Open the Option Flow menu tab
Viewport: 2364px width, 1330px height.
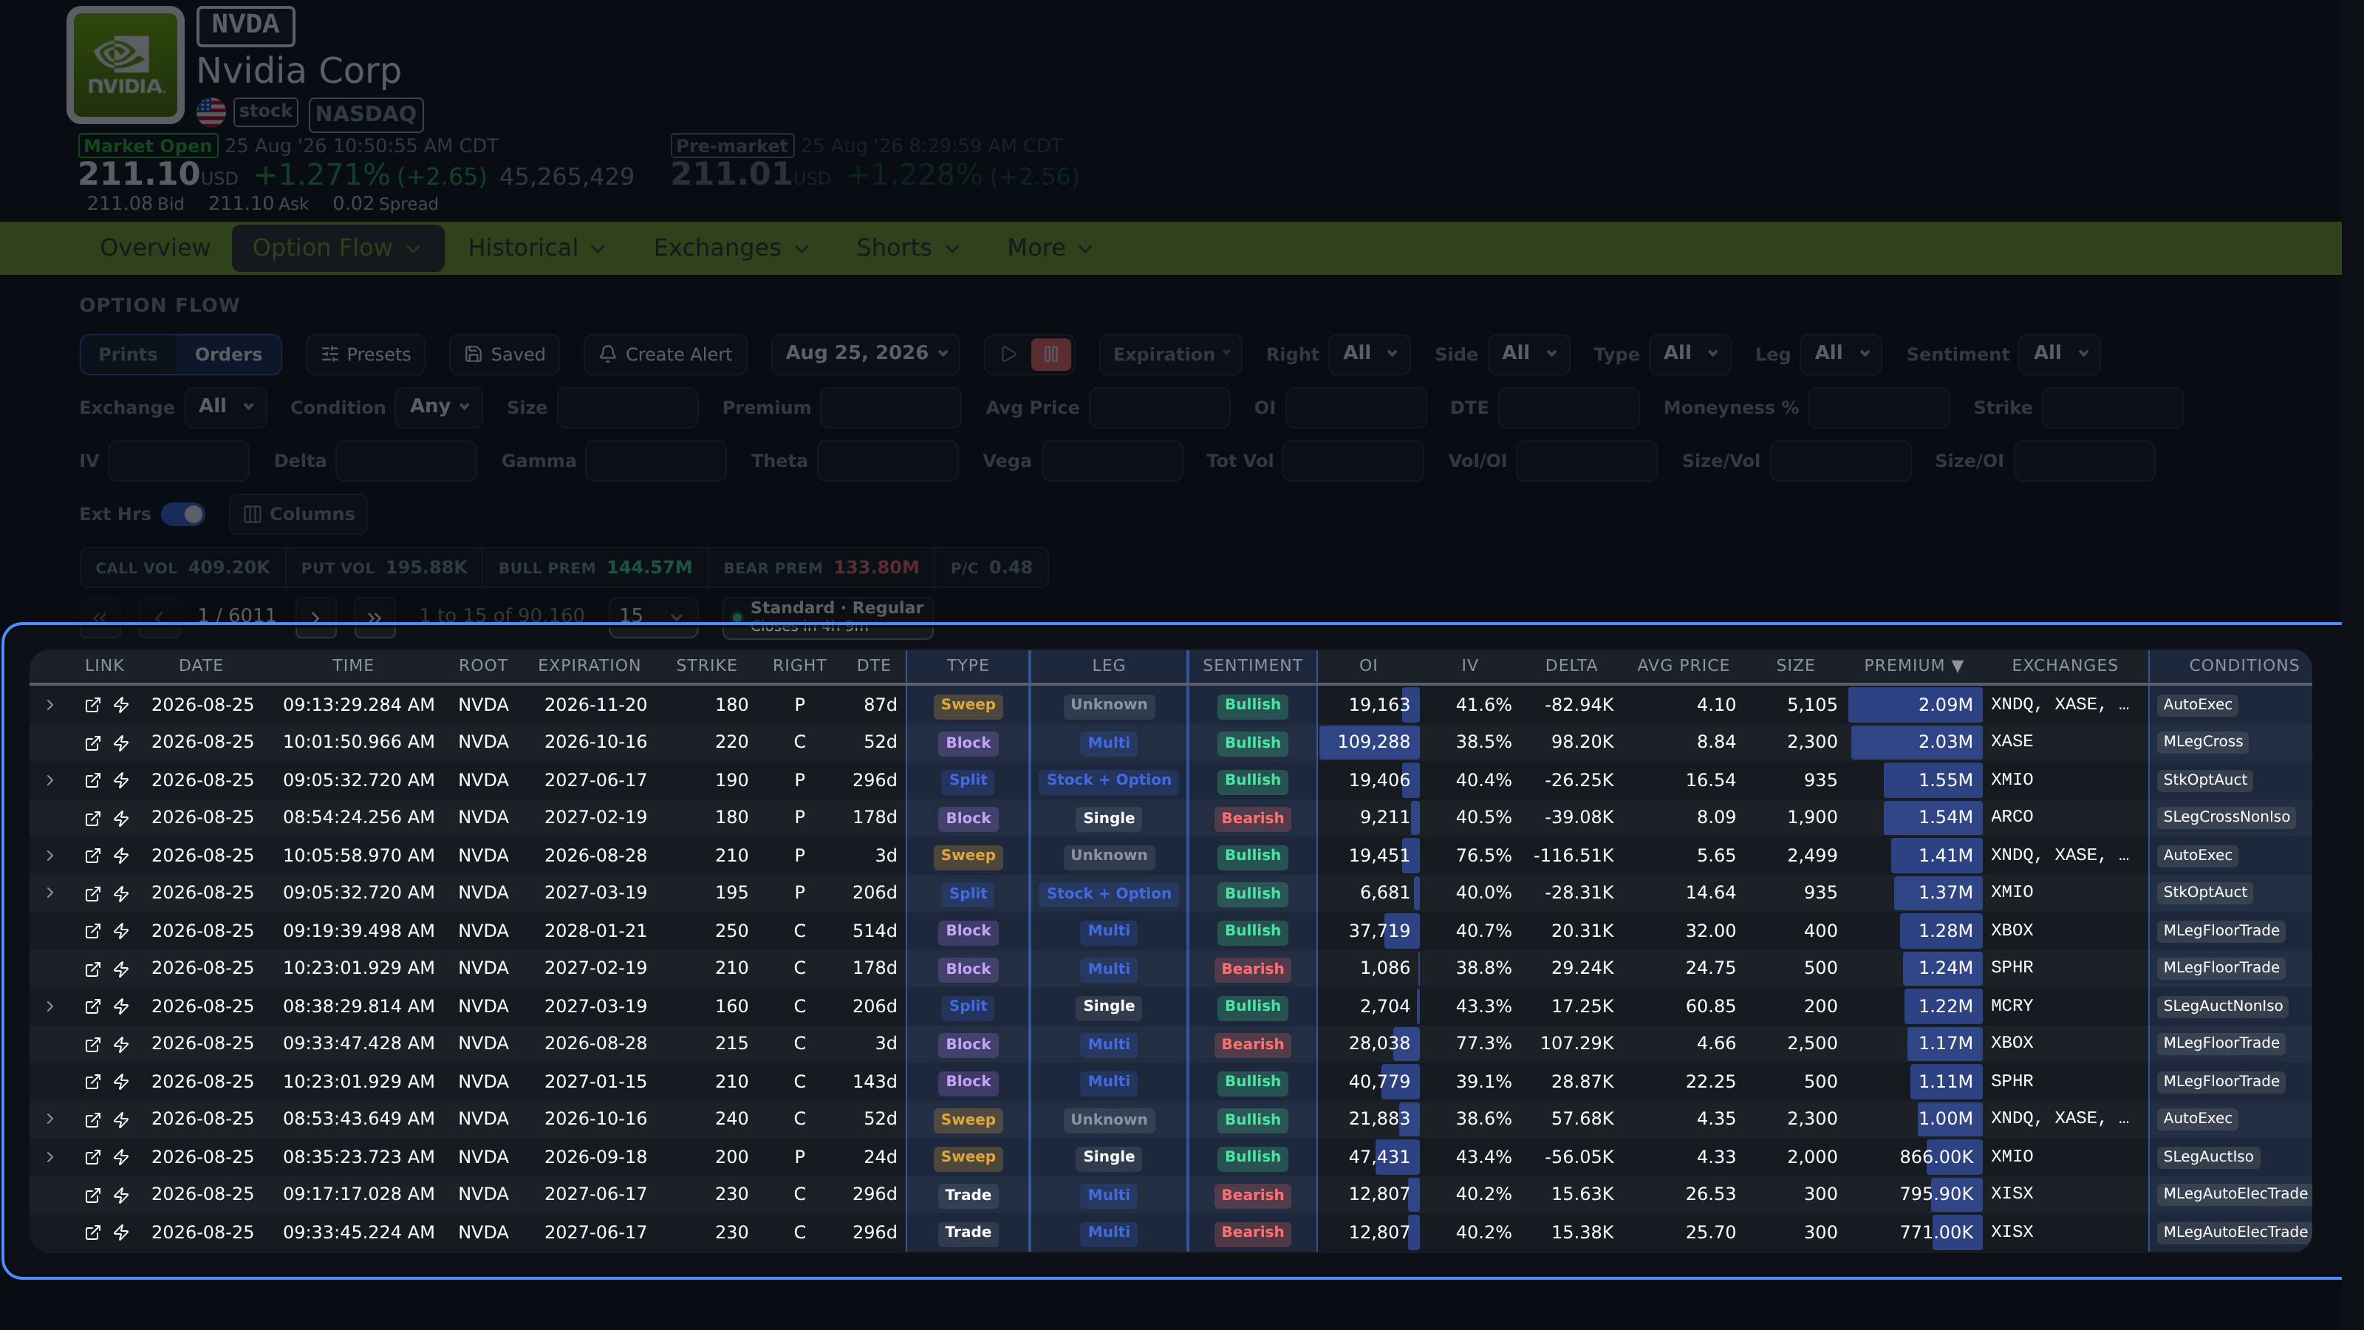click(x=338, y=248)
